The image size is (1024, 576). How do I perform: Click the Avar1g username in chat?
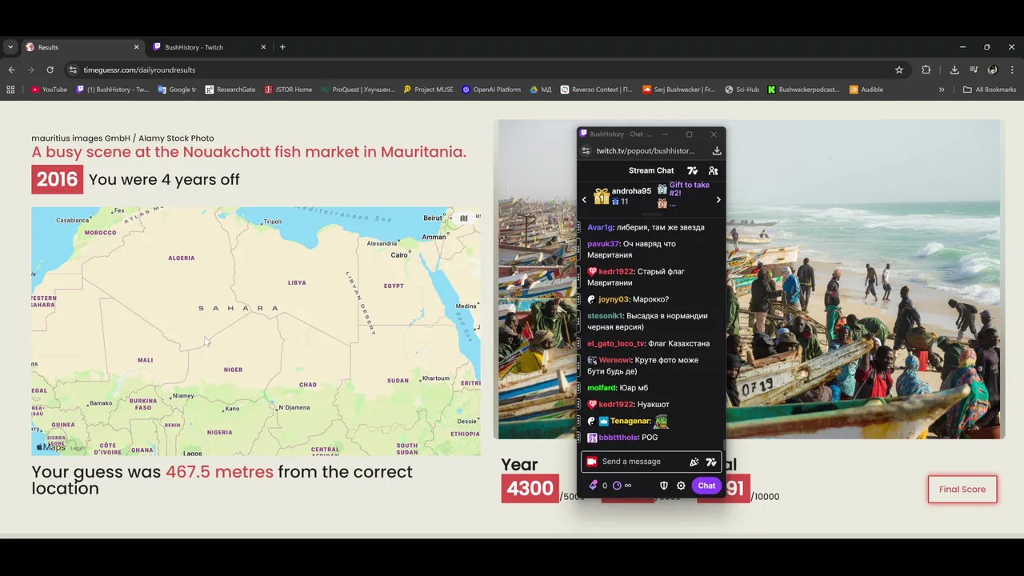click(x=600, y=227)
